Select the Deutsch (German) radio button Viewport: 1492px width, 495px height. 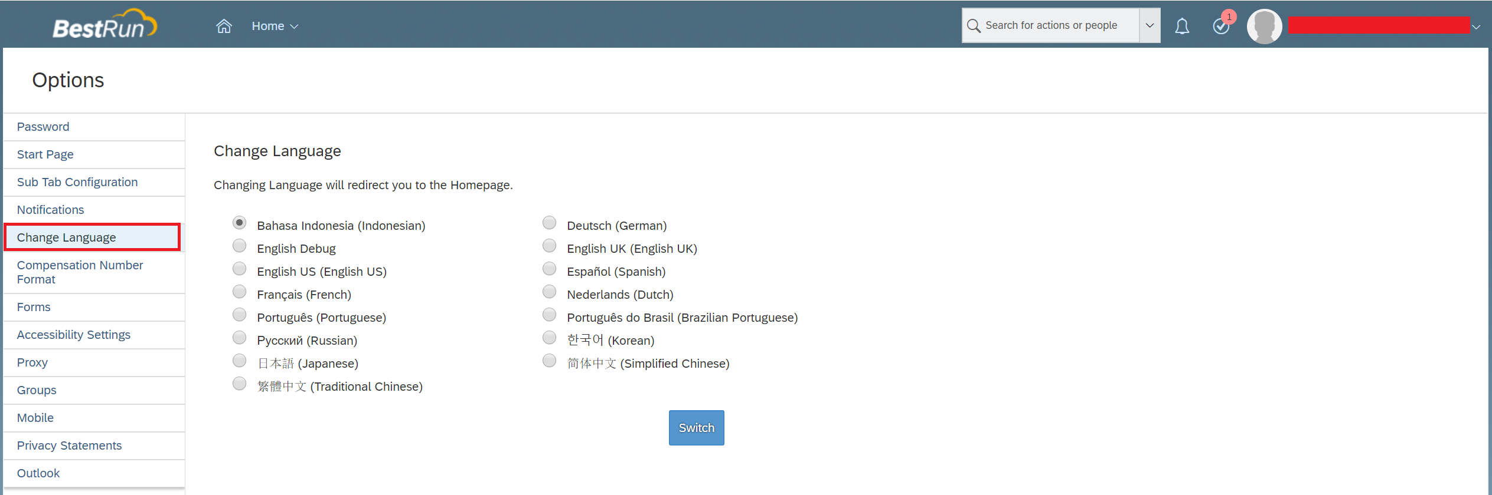click(x=549, y=222)
